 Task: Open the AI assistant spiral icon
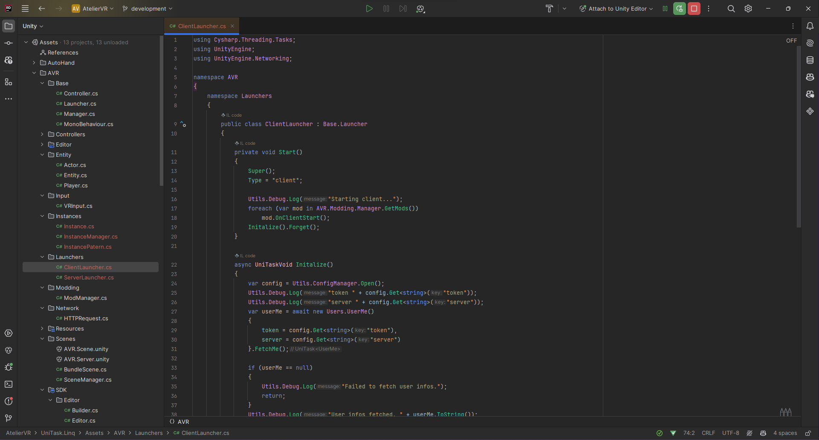pos(810,43)
